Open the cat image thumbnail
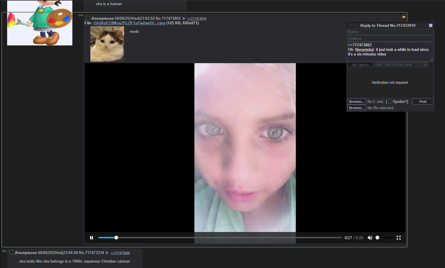Viewport: 445px width, 268px height. (x=107, y=44)
